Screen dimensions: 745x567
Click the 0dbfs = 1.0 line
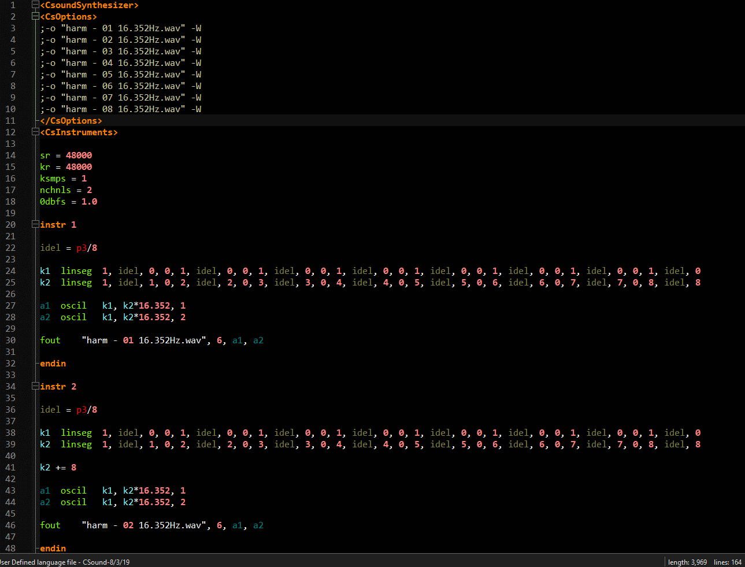point(69,202)
